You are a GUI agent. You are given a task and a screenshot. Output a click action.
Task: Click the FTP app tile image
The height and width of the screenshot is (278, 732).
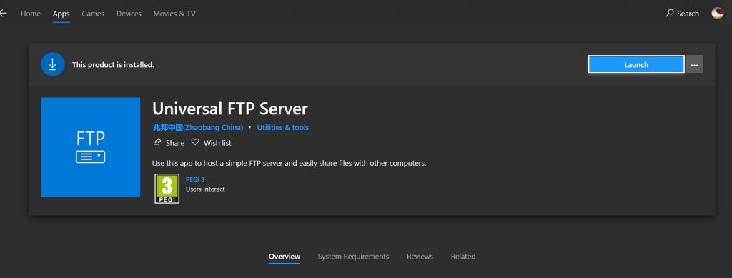(91, 147)
